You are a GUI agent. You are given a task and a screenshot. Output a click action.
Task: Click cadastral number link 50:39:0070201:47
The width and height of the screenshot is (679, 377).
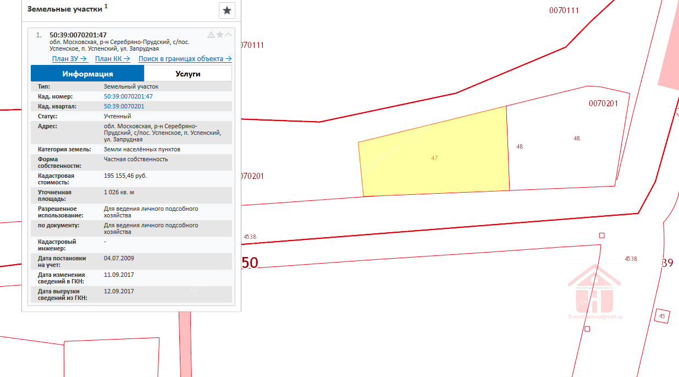(128, 96)
